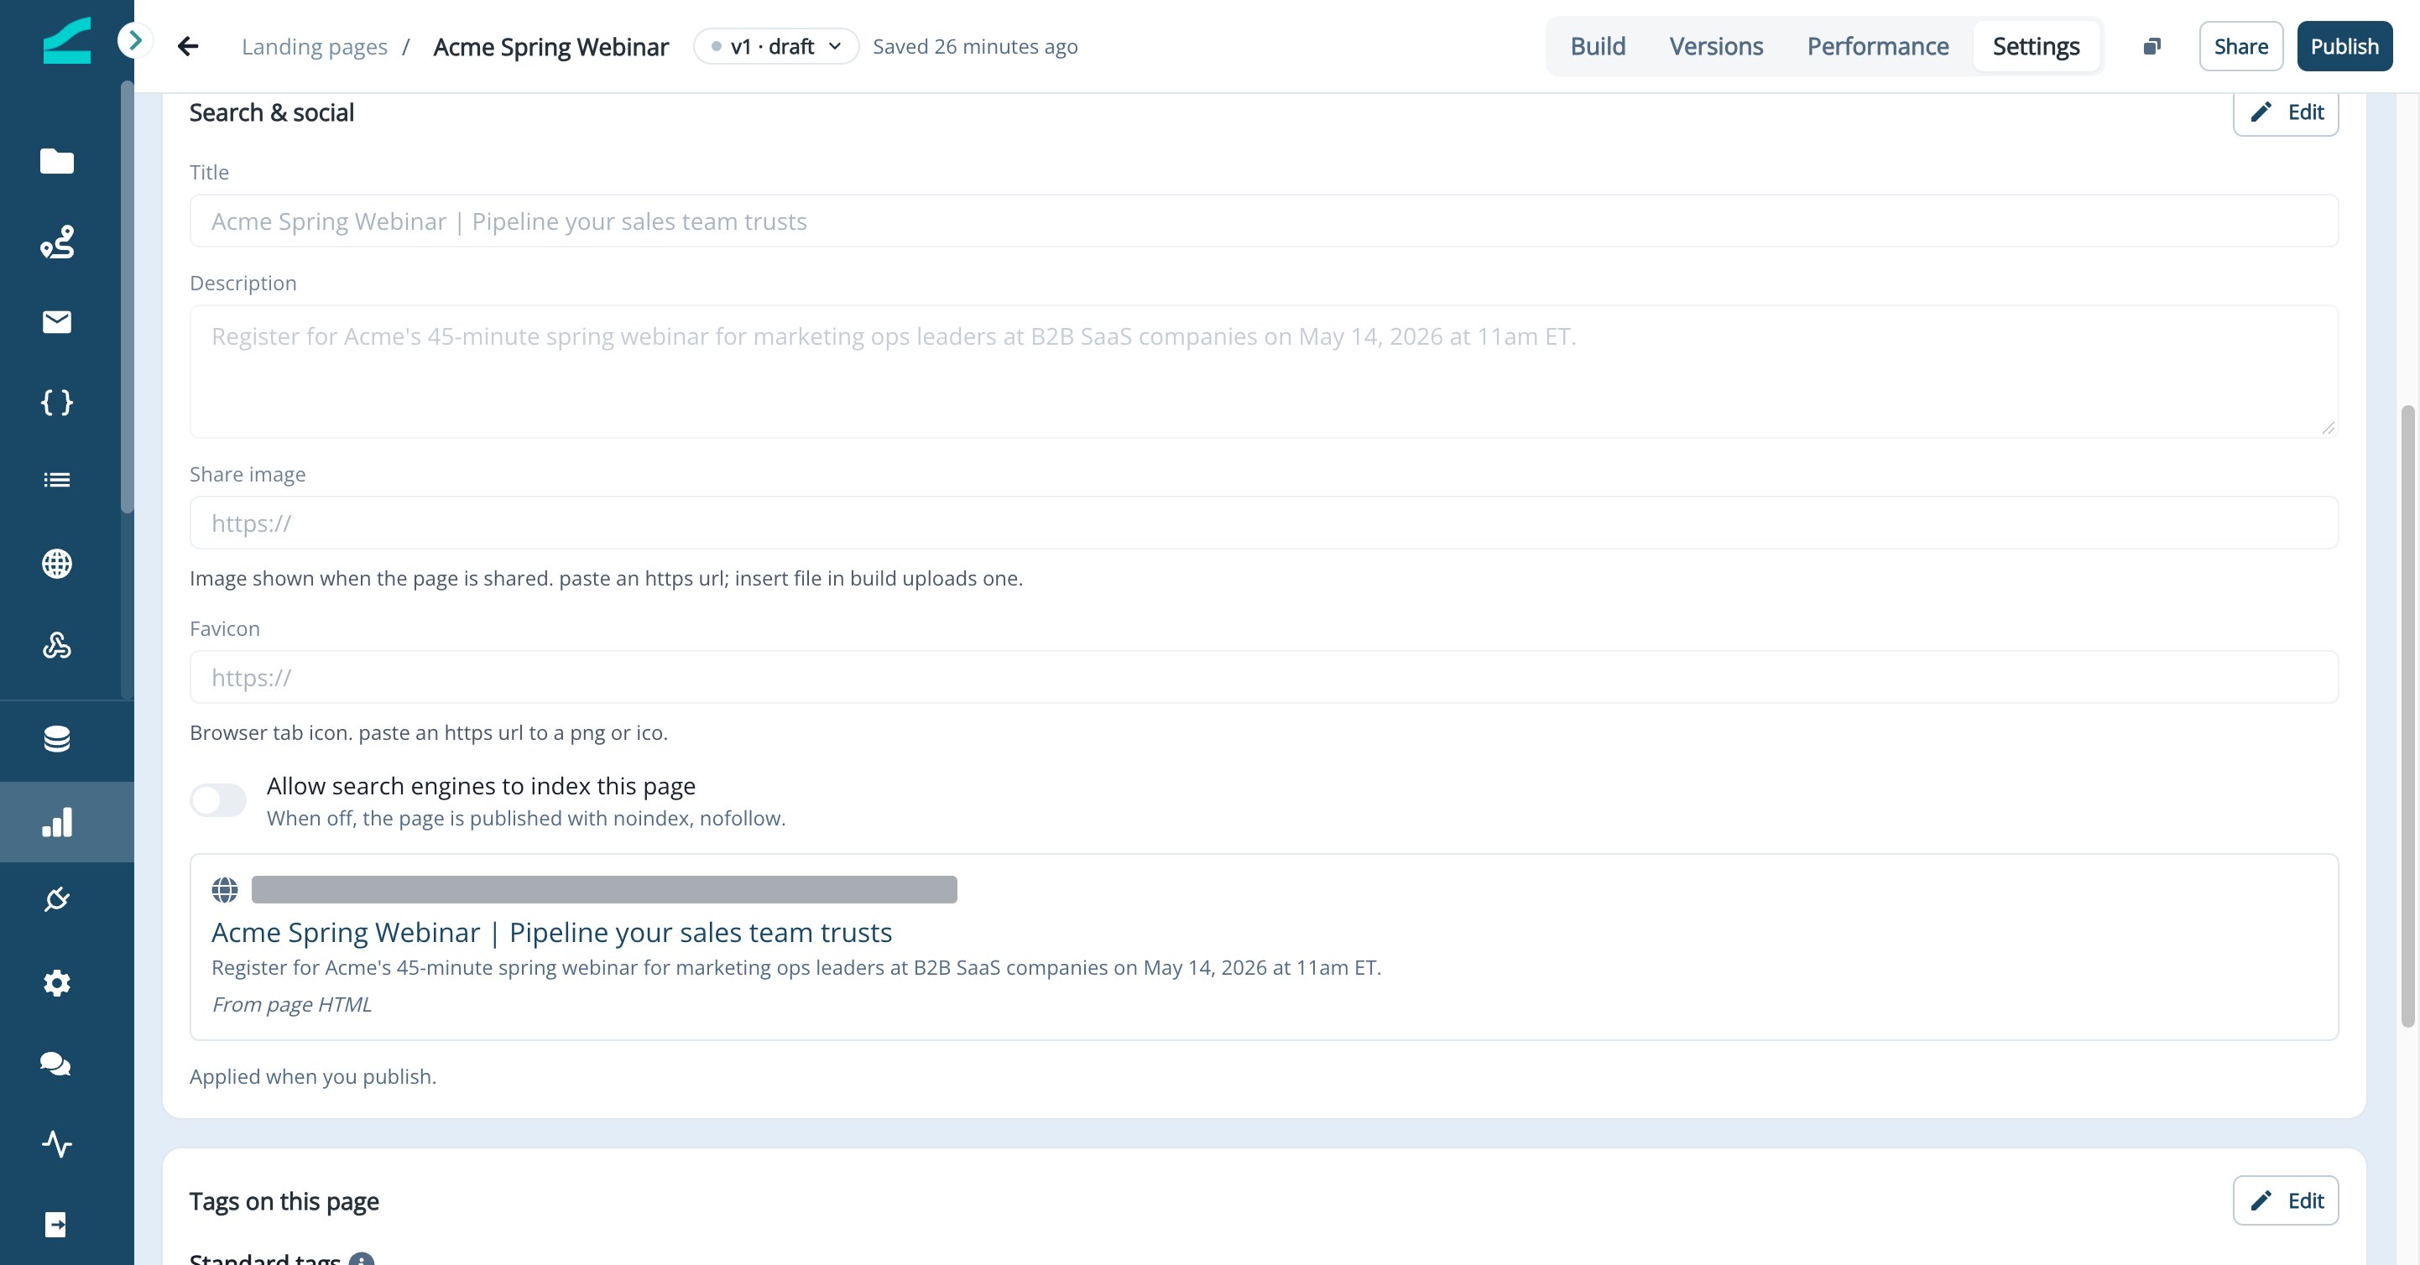2420x1265 pixels.
Task: Switch to the Versions tab
Action: (1715, 46)
